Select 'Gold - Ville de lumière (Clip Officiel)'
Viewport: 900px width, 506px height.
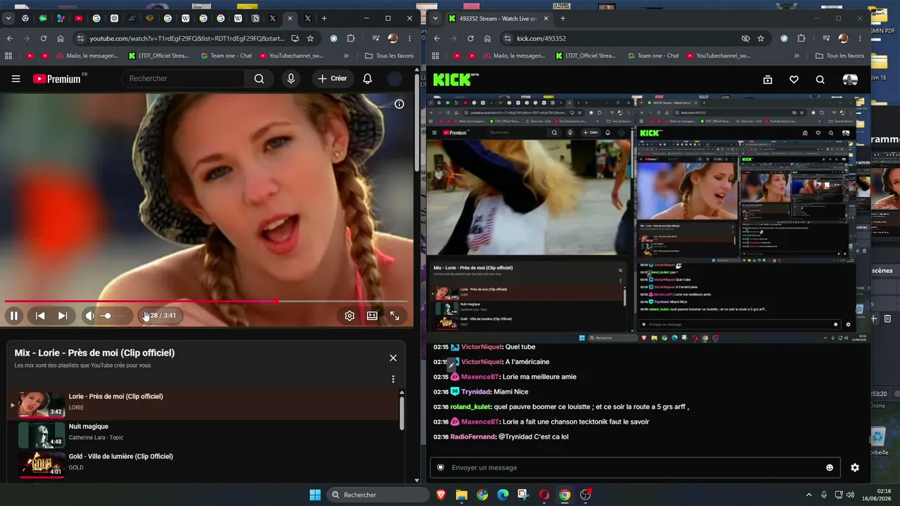121,457
